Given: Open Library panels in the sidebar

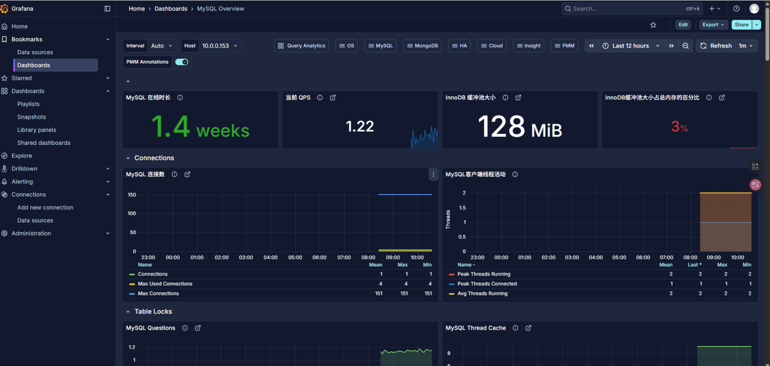Looking at the screenshot, I should 37,130.
